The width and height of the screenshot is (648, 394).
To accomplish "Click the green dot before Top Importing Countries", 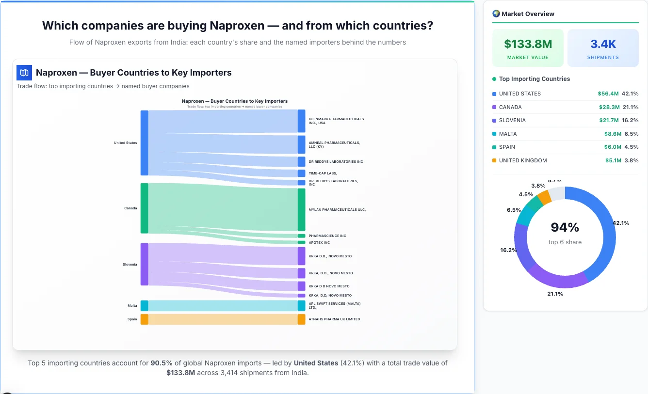I will [x=494, y=79].
